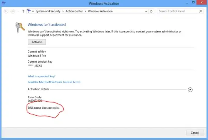Image resolution: width=208 pixels, height=140 pixels.
Task: Click the Activate button
Action: pyautogui.click(x=37, y=42)
